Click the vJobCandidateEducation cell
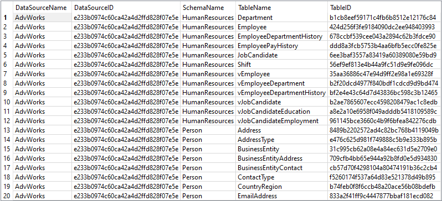 (x=281, y=112)
